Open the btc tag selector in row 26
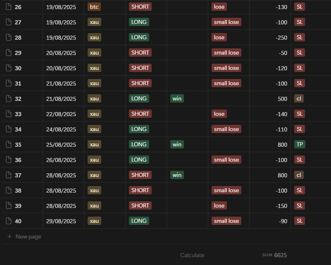The height and width of the screenshot is (265, 331). click(x=94, y=7)
